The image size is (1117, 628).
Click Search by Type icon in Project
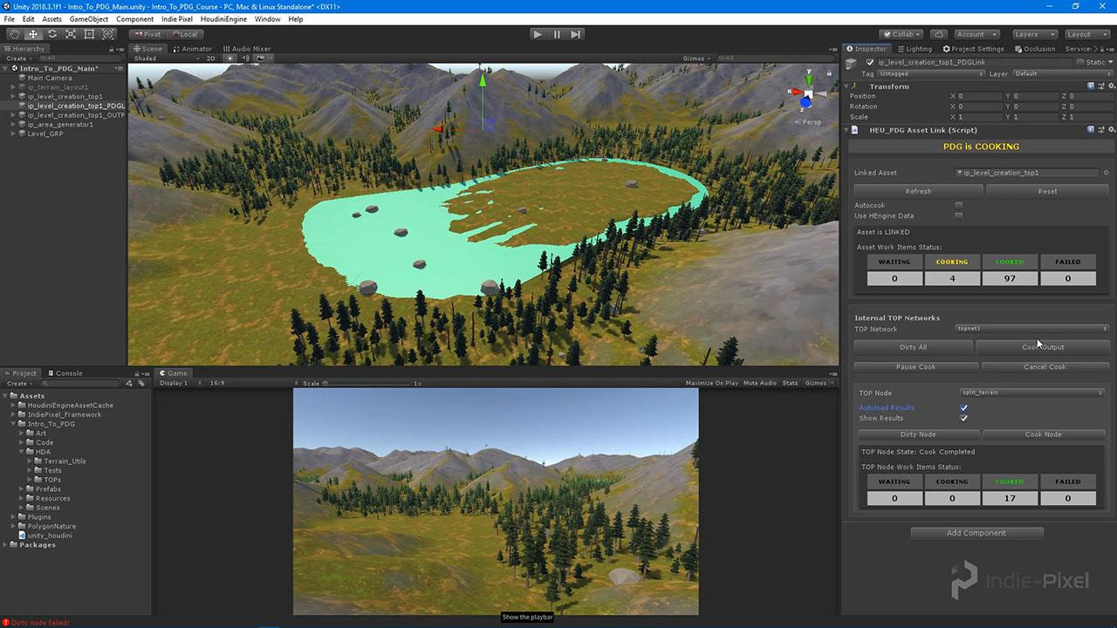click(x=129, y=383)
